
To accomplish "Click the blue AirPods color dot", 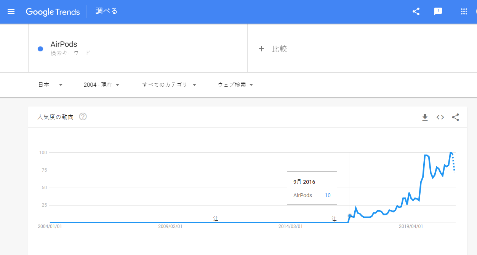I will tap(40, 49).
